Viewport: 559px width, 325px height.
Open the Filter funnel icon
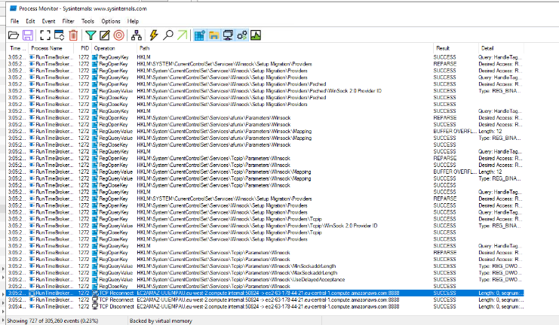(x=91, y=35)
